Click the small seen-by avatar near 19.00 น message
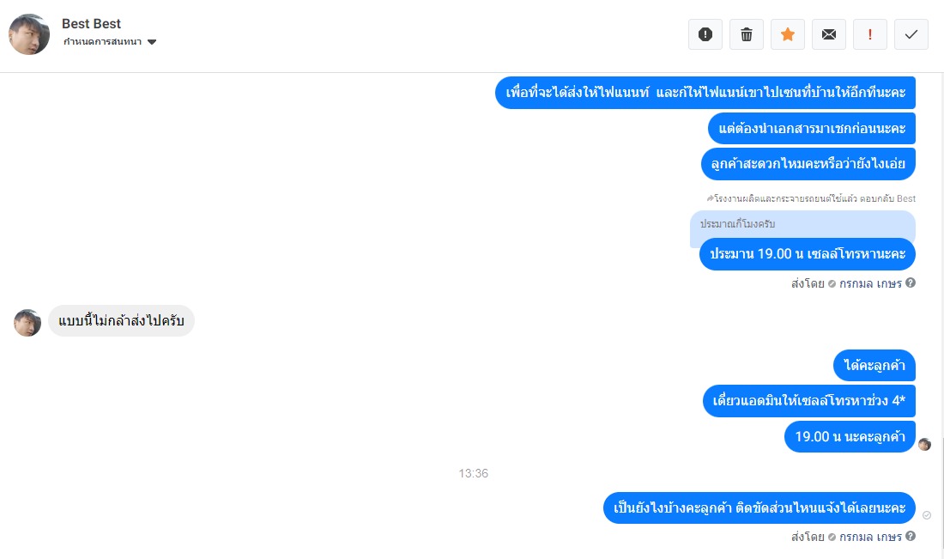 click(x=925, y=445)
